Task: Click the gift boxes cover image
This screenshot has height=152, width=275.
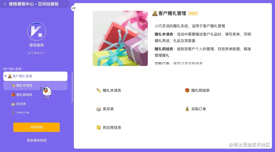Action: click(x=120, y=38)
